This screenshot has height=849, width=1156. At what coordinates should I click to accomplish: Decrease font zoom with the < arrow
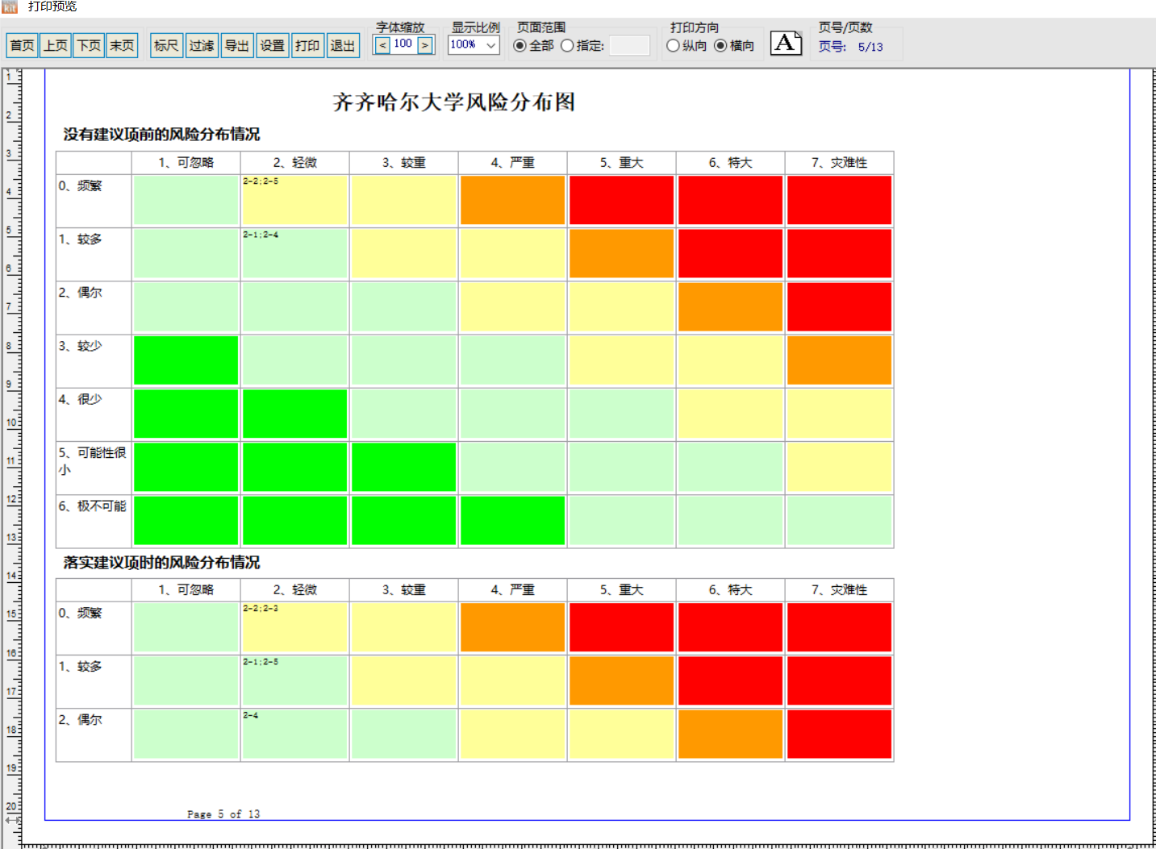pos(382,45)
